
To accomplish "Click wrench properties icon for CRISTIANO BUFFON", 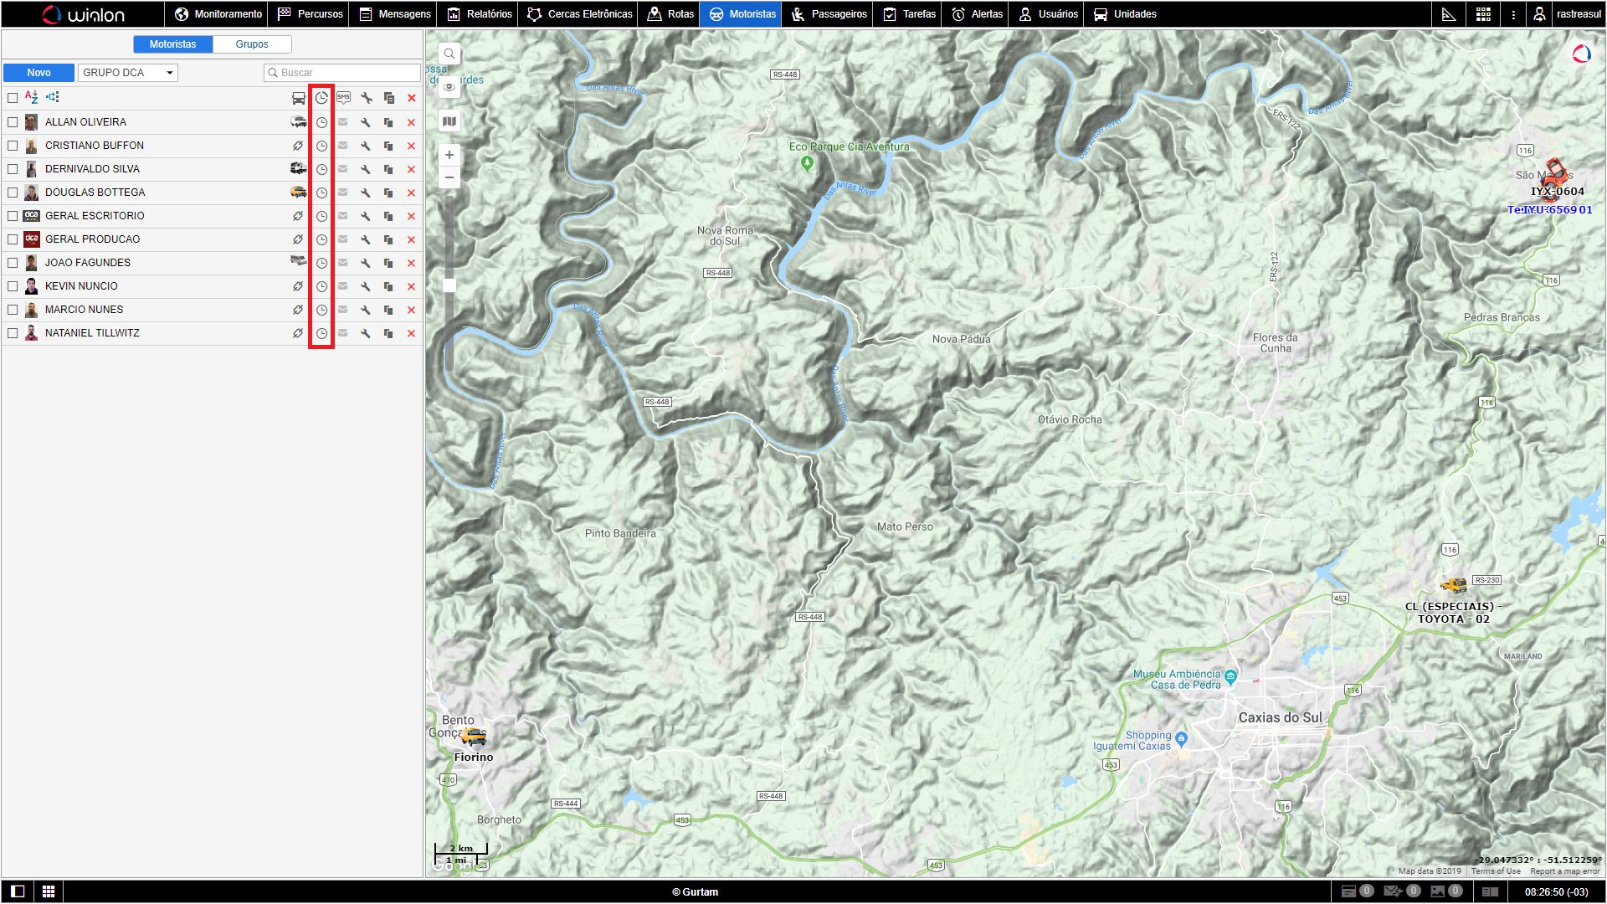I will click(x=366, y=146).
